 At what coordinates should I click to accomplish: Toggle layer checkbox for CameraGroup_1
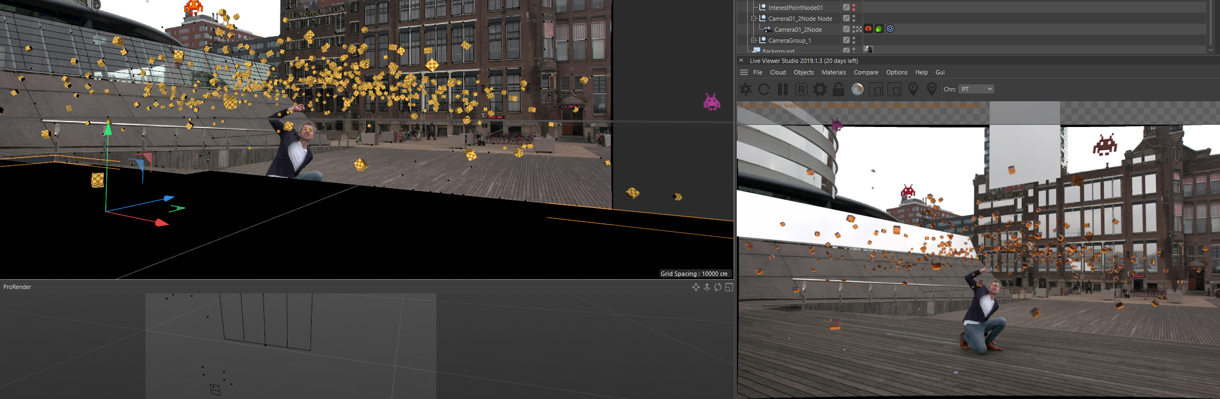point(846,41)
